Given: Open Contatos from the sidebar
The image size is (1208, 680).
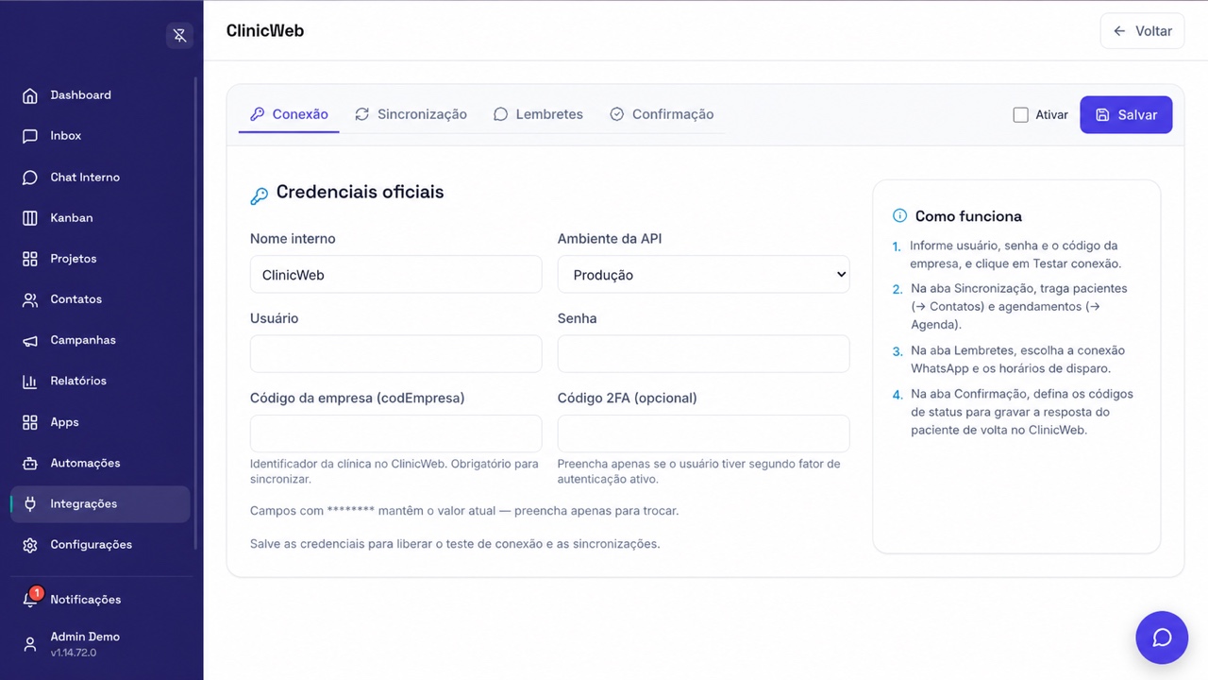Looking at the screenshot, I should click(100, 299).
